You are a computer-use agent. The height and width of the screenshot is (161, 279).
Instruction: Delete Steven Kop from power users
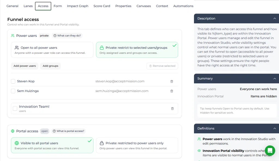coord(172,81)
